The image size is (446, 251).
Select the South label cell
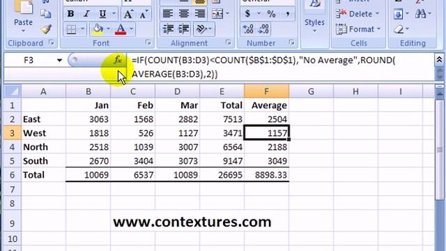click(x=43, y=161)
